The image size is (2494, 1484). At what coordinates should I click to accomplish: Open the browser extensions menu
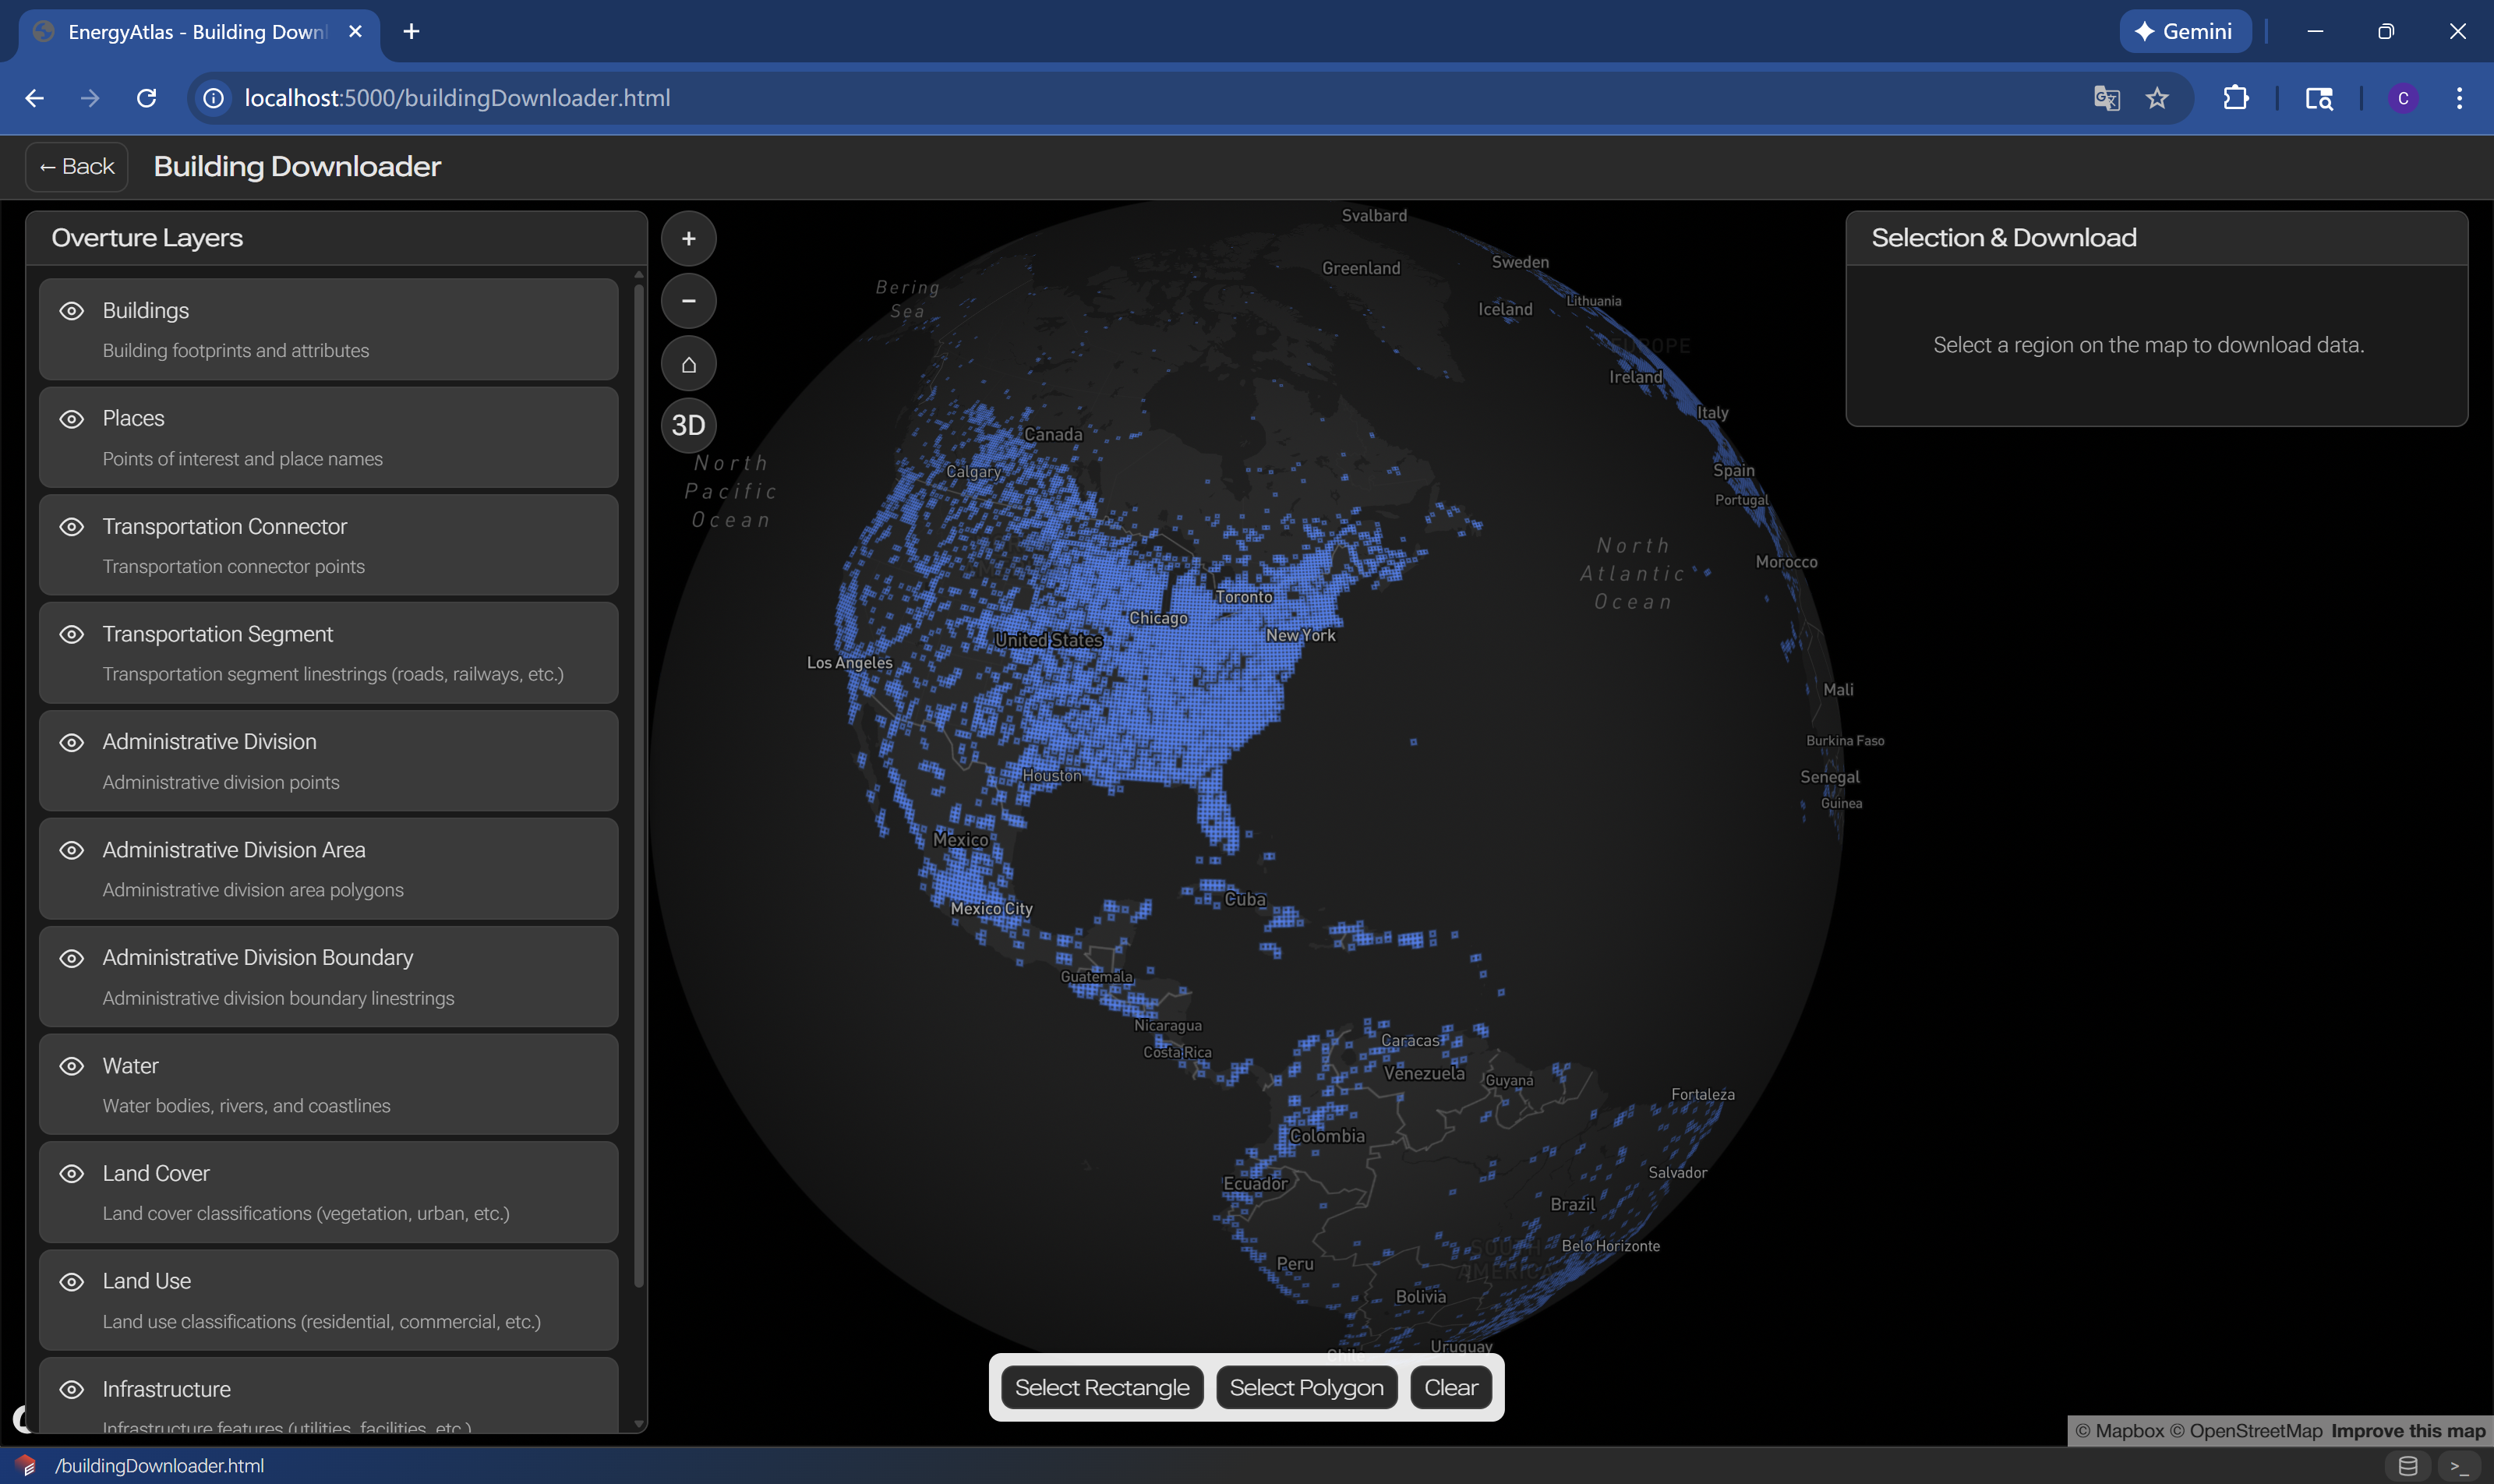2236,97
